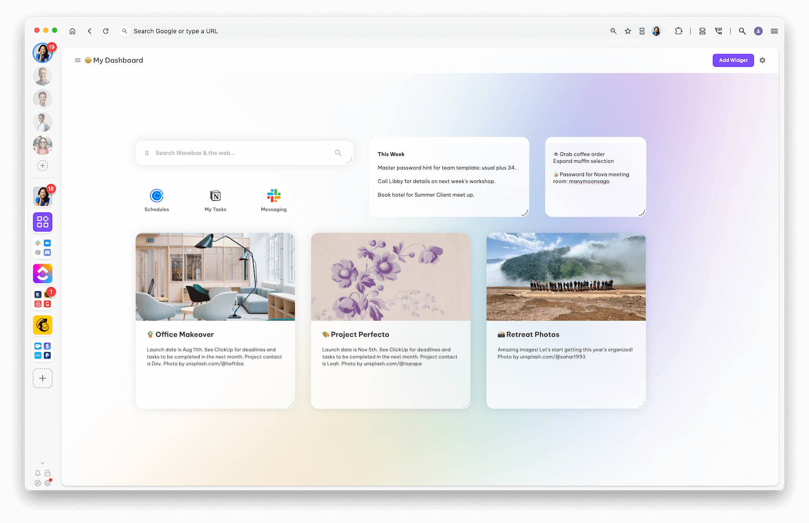The width and height of the screenshot is (809, 523).
Task: Open the Project Perfecto flower image
Action: (391, 277)
